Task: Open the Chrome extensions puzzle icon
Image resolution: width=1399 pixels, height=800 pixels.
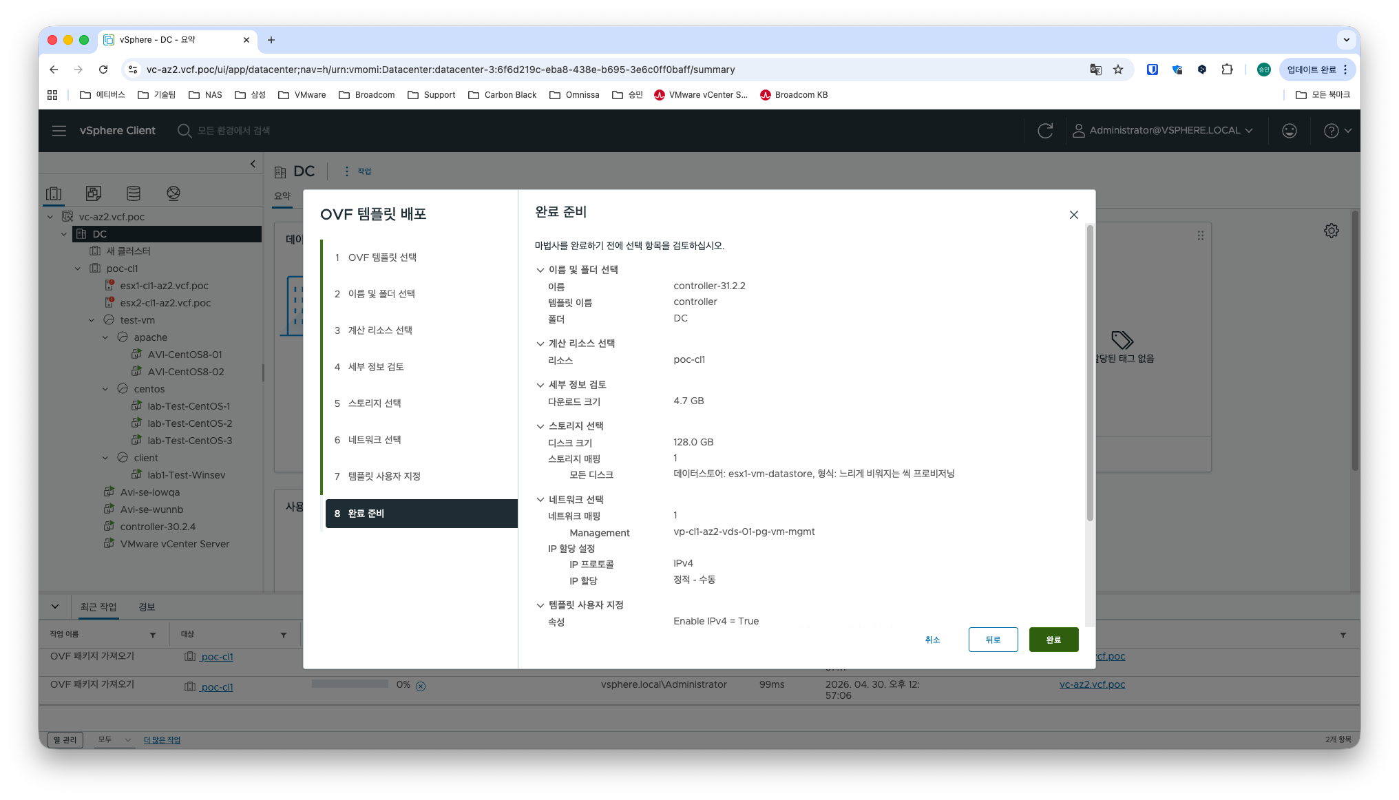Action: click(1227, 70)
